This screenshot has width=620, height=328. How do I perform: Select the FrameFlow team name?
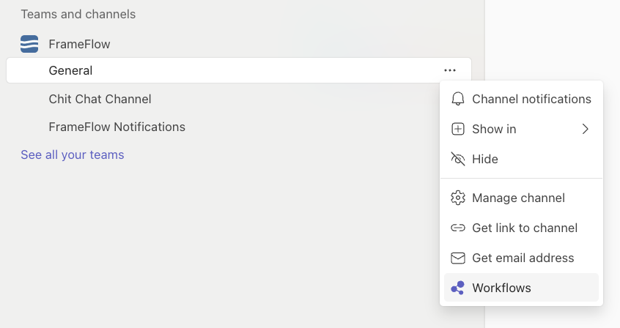click(79, 44)
